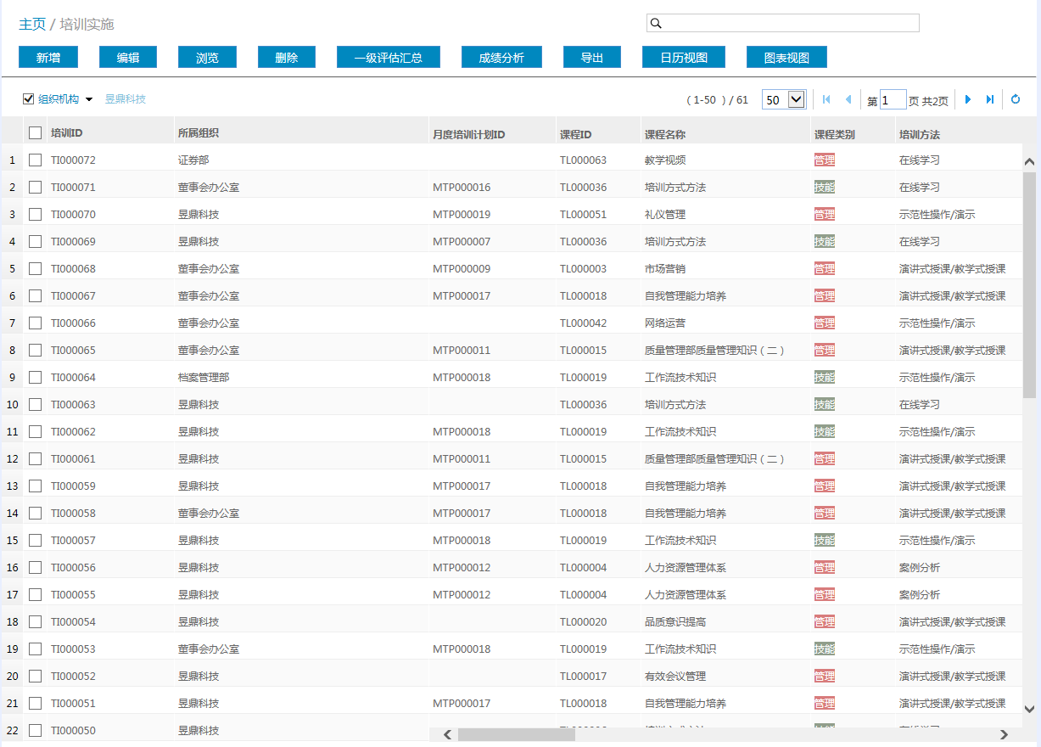Click the page number input field

893,99
